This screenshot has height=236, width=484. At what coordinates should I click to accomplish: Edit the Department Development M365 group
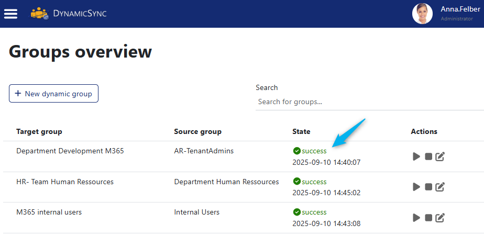pos(440,156)
